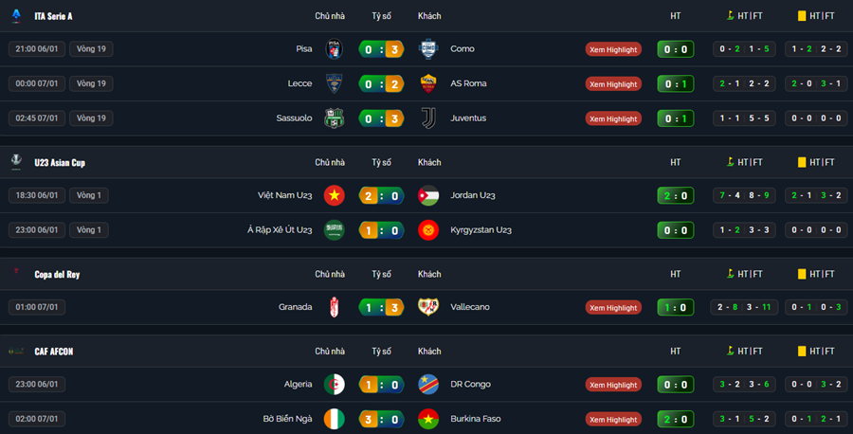Open highlight for Sassuolo vs Juventus
The width and height of the screenshot is (853, 434).
[613, 118]
